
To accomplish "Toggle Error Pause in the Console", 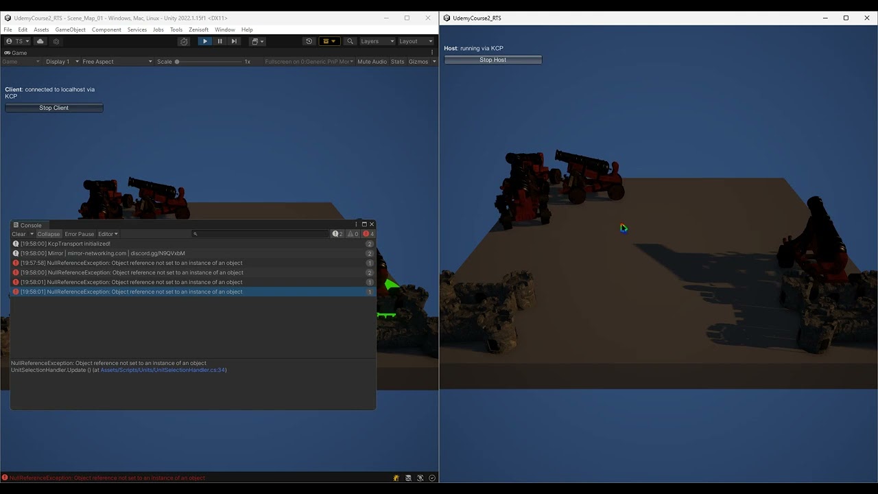I will tap(80, 234).
